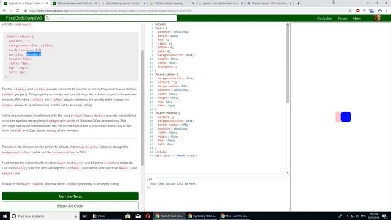The width and height of the screenshot is (391, 220).
Task: Click the taskbar Type here to search box
Action: tap(45, 216)
